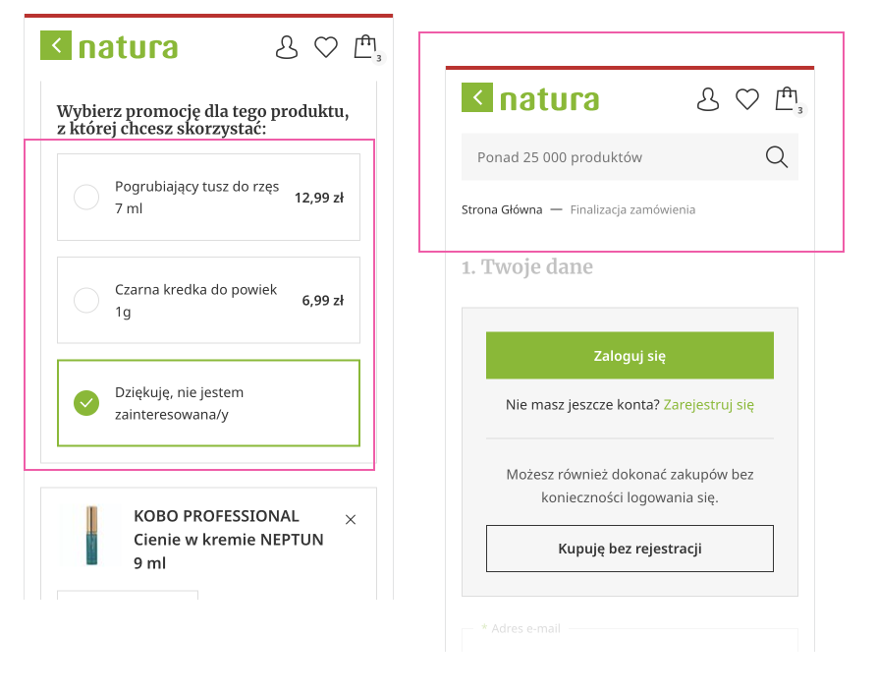This screenshot has height=697, width=877.
Task: Open shopping bag icon in right screen
Action: [x=786, y=99]
